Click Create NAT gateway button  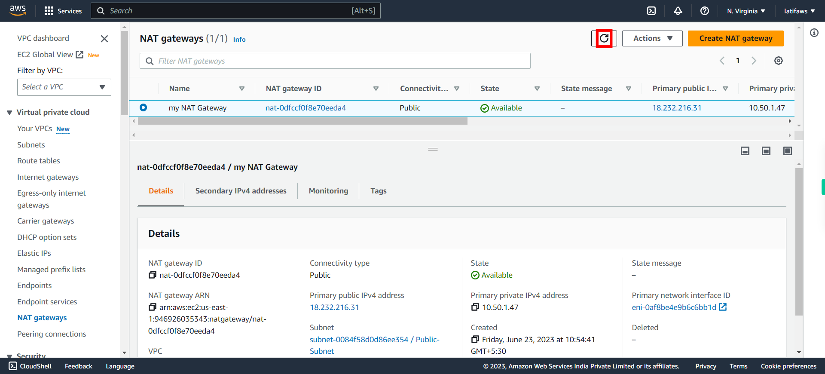tap(736, 38)
